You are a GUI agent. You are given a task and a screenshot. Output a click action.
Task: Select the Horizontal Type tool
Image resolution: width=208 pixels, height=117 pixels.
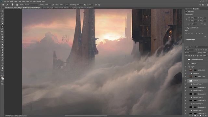point(2,58)
